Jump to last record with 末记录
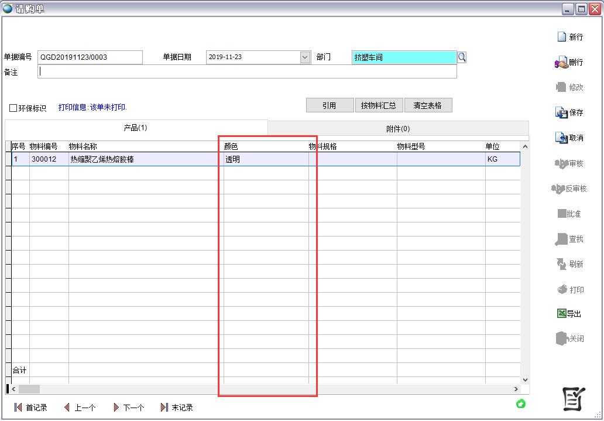 point(164,408)
